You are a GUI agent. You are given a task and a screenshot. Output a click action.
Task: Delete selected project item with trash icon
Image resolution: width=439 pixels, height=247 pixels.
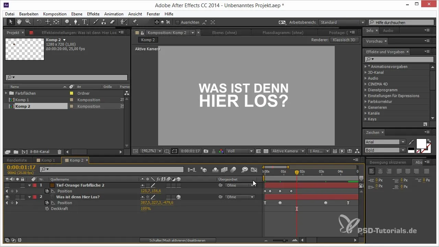pyautogui.click(x=60, y=152)
